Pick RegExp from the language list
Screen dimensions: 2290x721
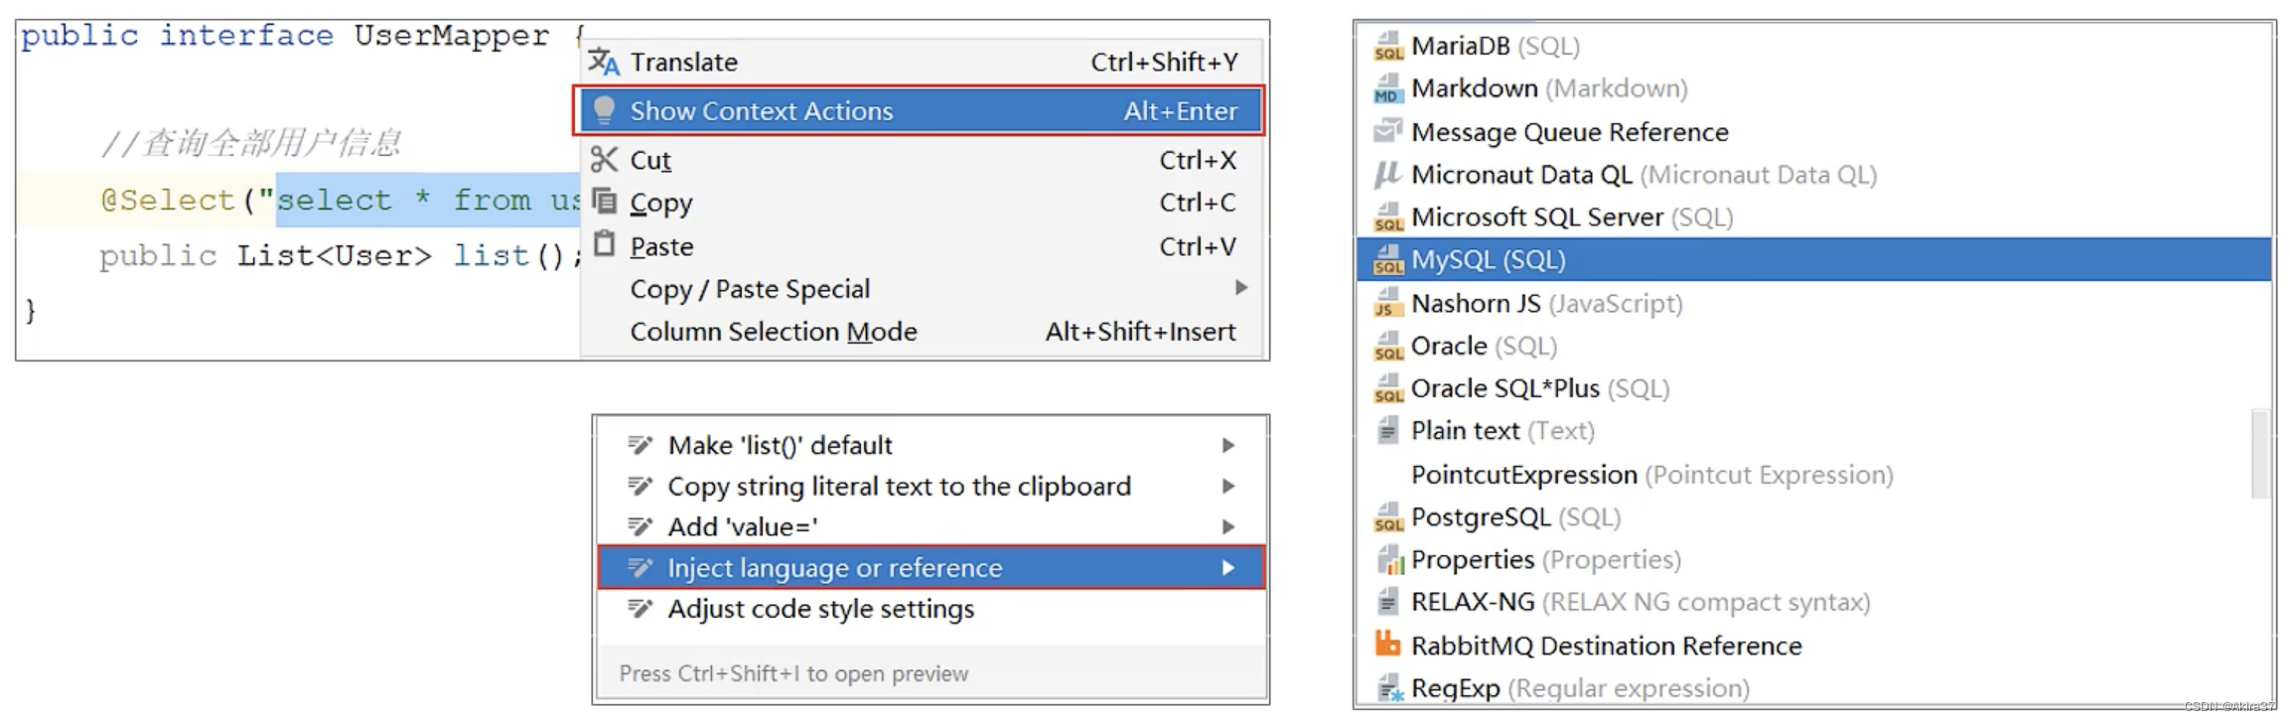point(1813,687)
